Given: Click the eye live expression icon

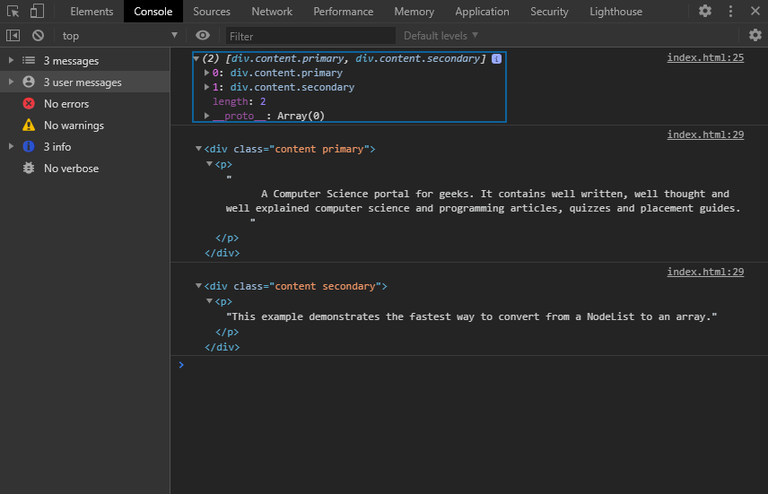Looking at the screenshot, I should tap(203, 36).
